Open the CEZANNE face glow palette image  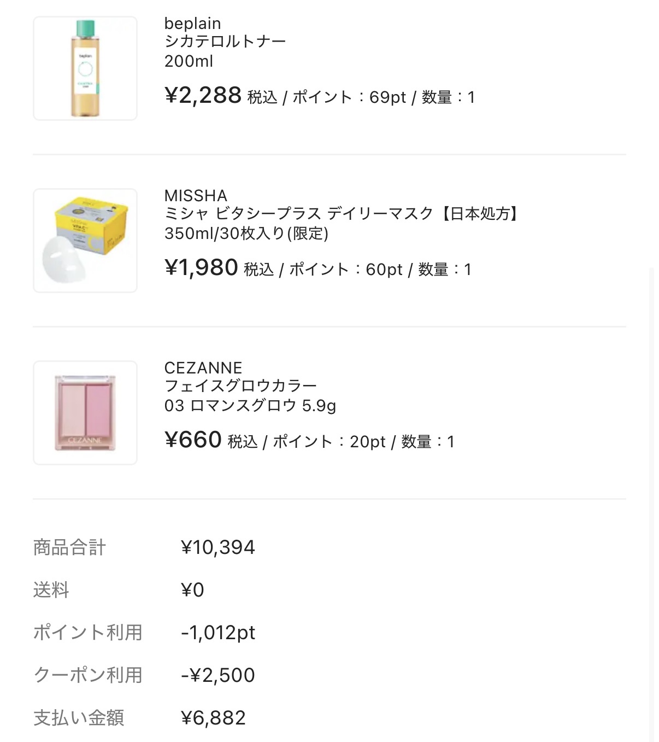pos(85,413)
